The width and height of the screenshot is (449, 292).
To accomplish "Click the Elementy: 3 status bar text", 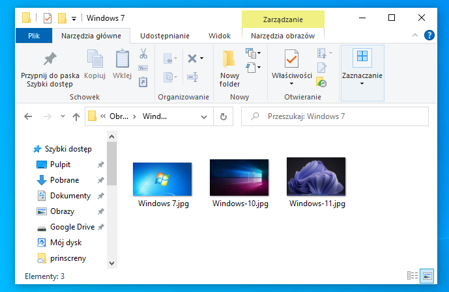I will pos(44,276).
